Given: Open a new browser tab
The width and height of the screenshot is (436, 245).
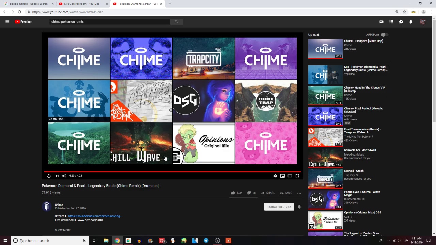Looking at the screenshot, I should click(170, 4).
